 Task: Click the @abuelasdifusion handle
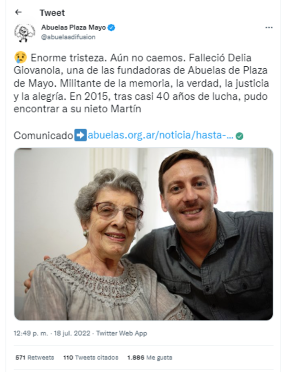tap(68, 37)
